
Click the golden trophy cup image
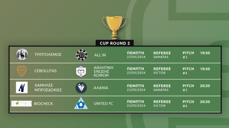114,28
